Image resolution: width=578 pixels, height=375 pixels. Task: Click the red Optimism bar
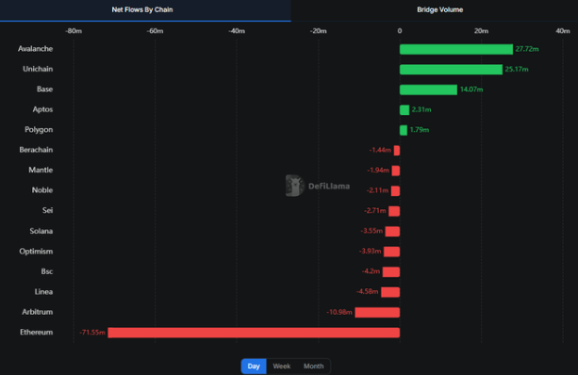click(x=391, y=252)
